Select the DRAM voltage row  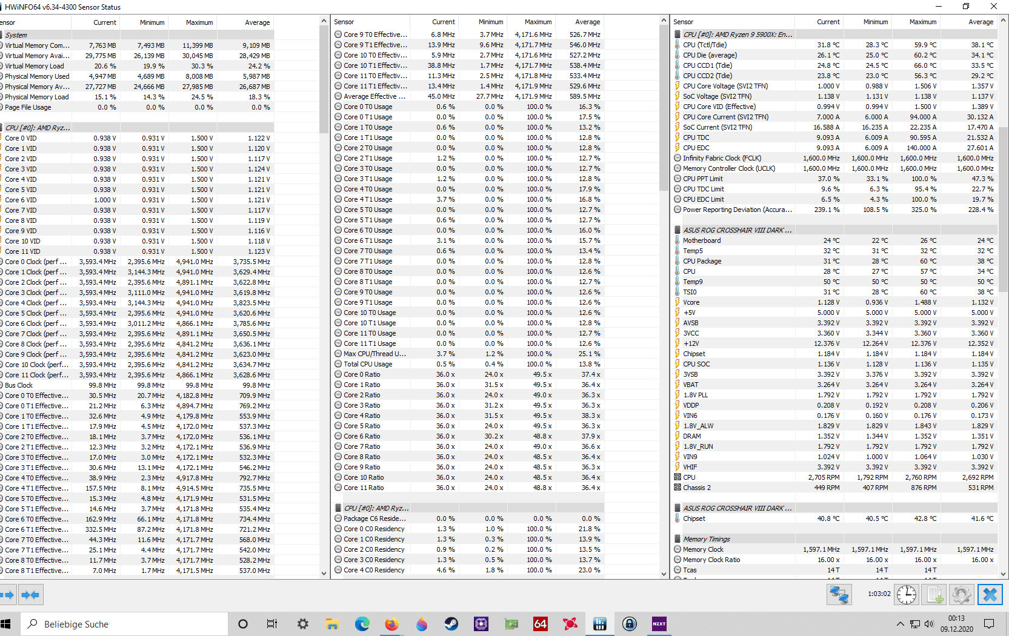click(x=835, y=436)
